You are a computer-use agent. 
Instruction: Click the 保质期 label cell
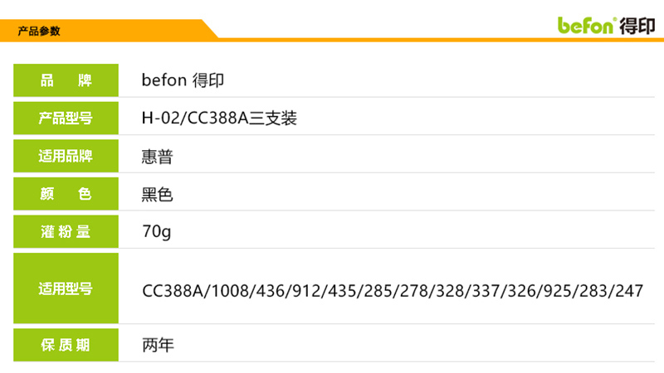[66, 345]
